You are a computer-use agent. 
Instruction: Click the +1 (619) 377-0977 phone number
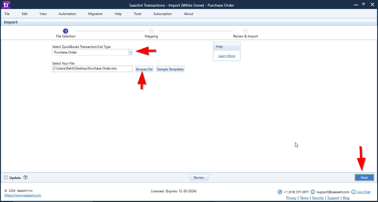[296, 192]
